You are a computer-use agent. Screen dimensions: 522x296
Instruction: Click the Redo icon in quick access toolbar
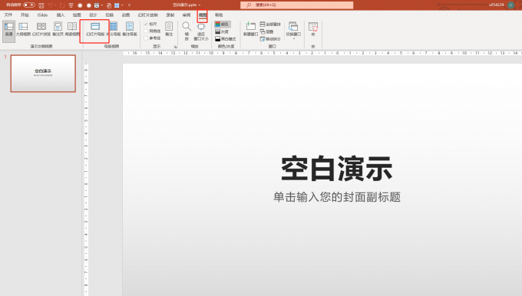click(x=62, y=5)
